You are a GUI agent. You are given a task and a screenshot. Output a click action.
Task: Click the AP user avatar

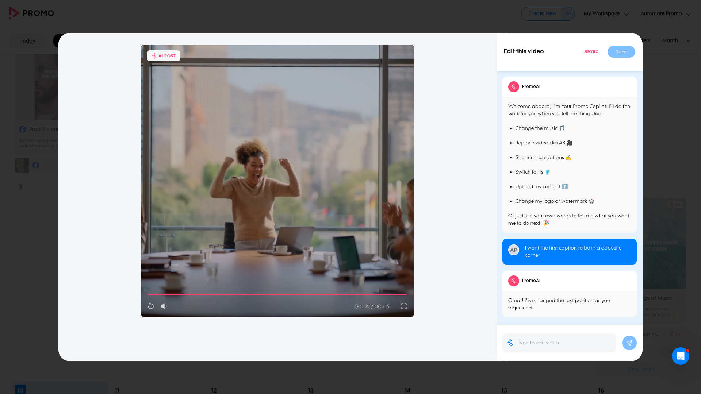point(514,250)
